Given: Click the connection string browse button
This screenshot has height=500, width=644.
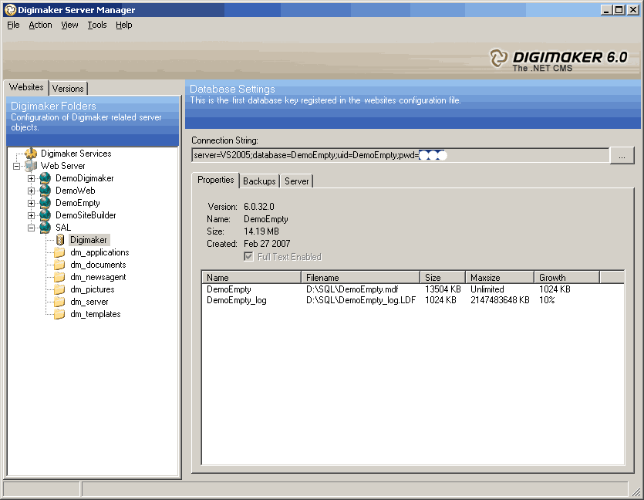Looking at the screenshot, I should tap(622, 156).
